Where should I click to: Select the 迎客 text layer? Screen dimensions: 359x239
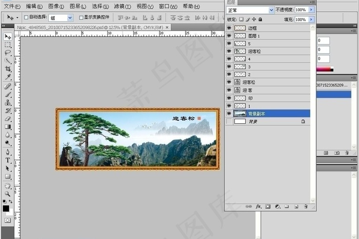point(271,90)
